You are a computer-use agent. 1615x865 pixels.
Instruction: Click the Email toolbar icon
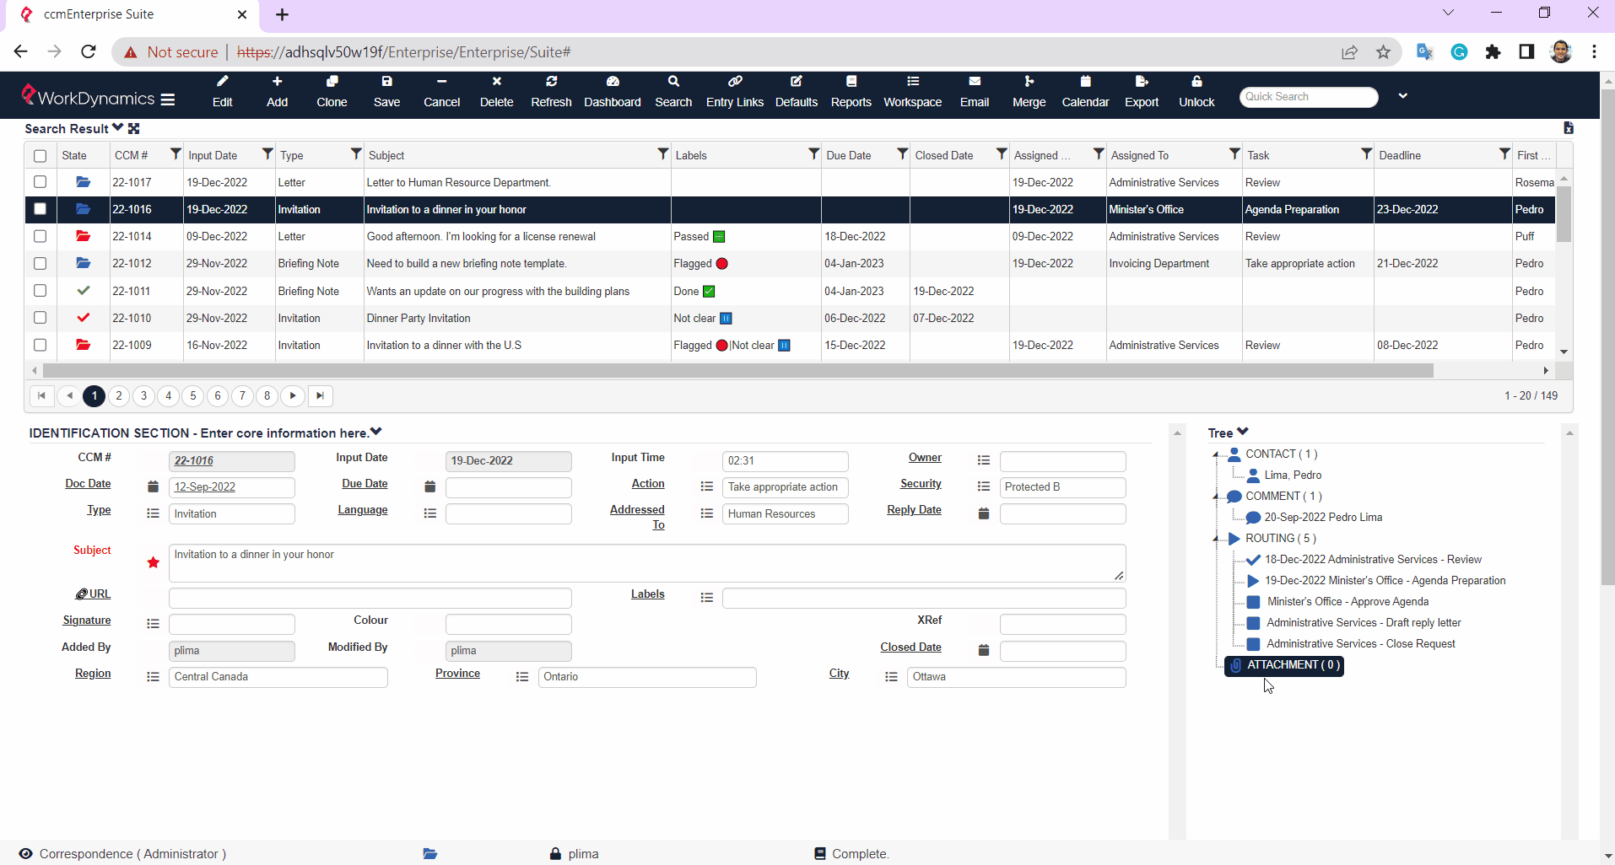(x=975, y=92)
